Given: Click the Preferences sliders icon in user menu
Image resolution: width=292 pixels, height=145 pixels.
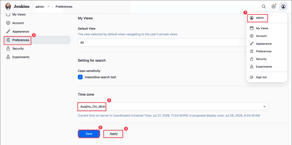Looking at the screenshot, I should click(252, 51).
